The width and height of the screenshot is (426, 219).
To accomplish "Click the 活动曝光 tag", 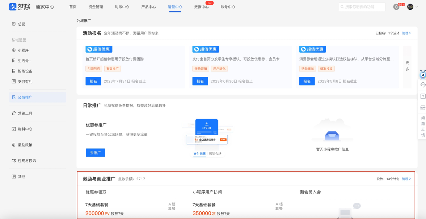I will pyautogui.click(x=308, y=69).
